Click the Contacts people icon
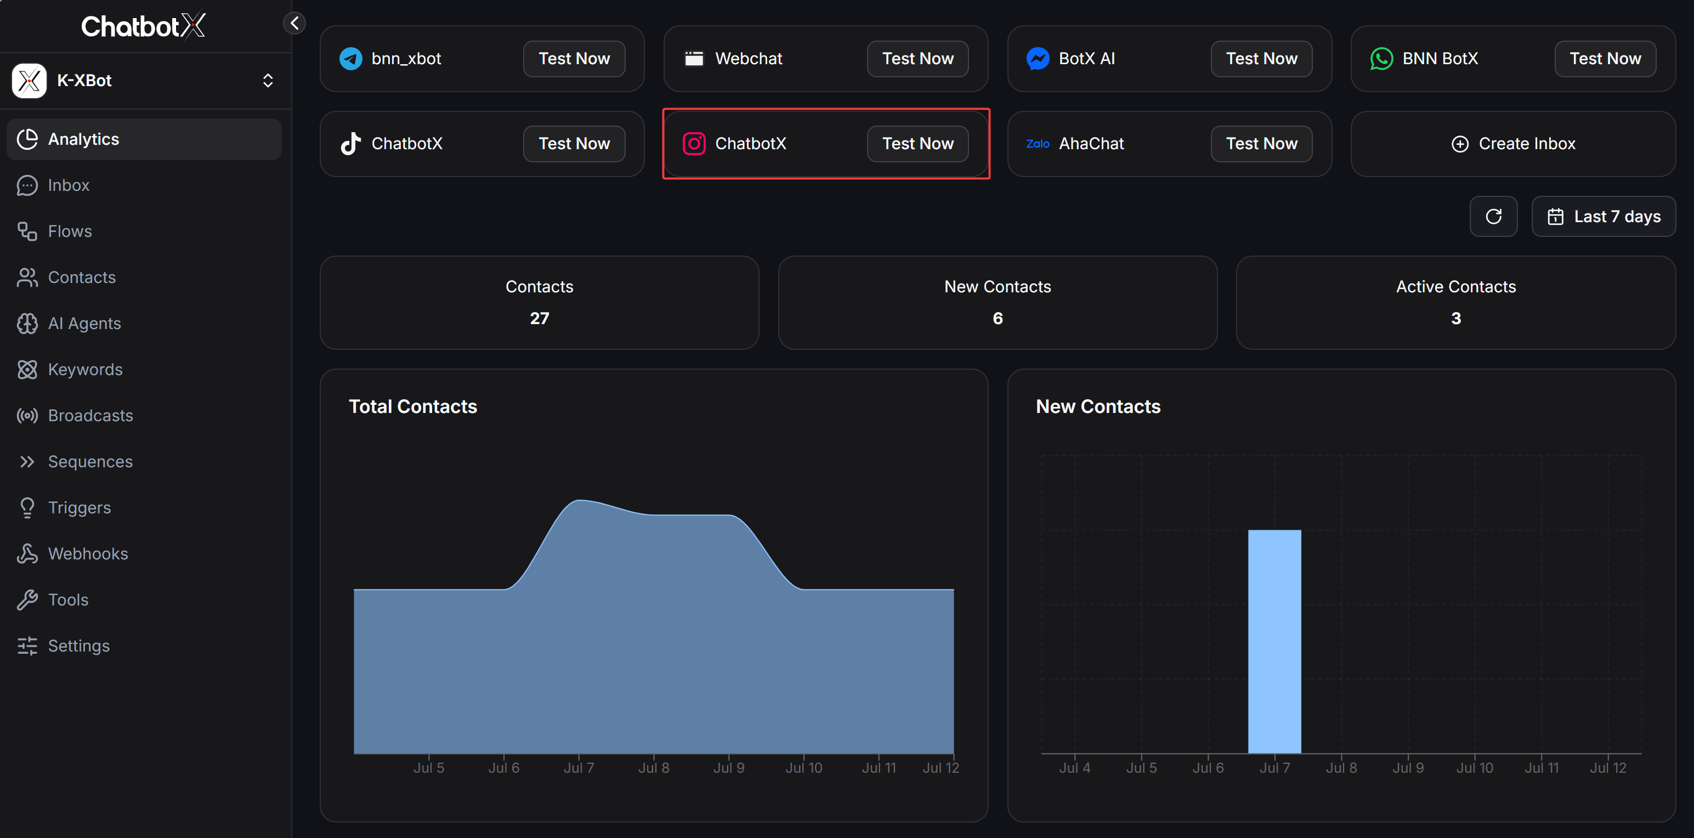 pyautogui.click(x=27, y=277)
